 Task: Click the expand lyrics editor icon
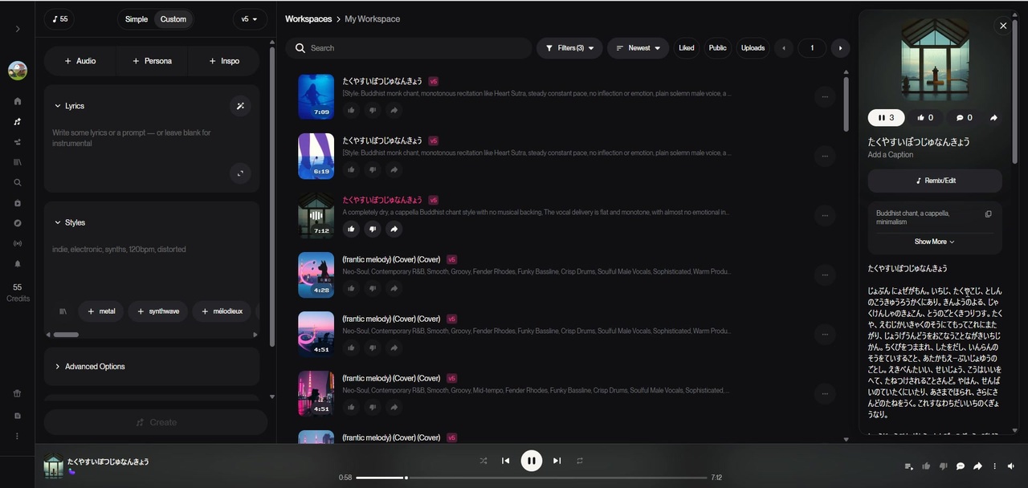[240, 173]
